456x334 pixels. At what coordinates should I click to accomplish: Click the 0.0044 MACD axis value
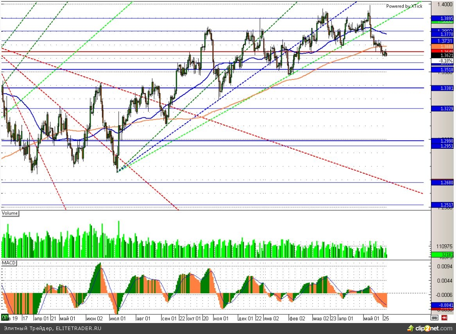tap(445, 281)
